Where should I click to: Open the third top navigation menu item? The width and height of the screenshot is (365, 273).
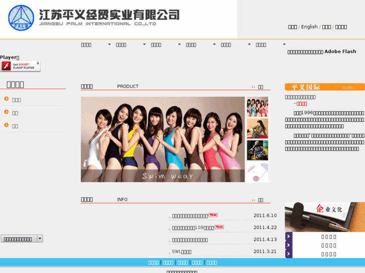click(x=156, y=45)
